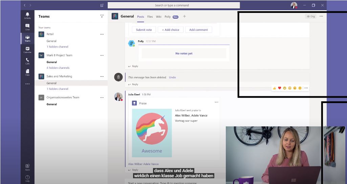Reply to the deleted message thread
This screenshot has width=347, height=184.
point(133,84)
